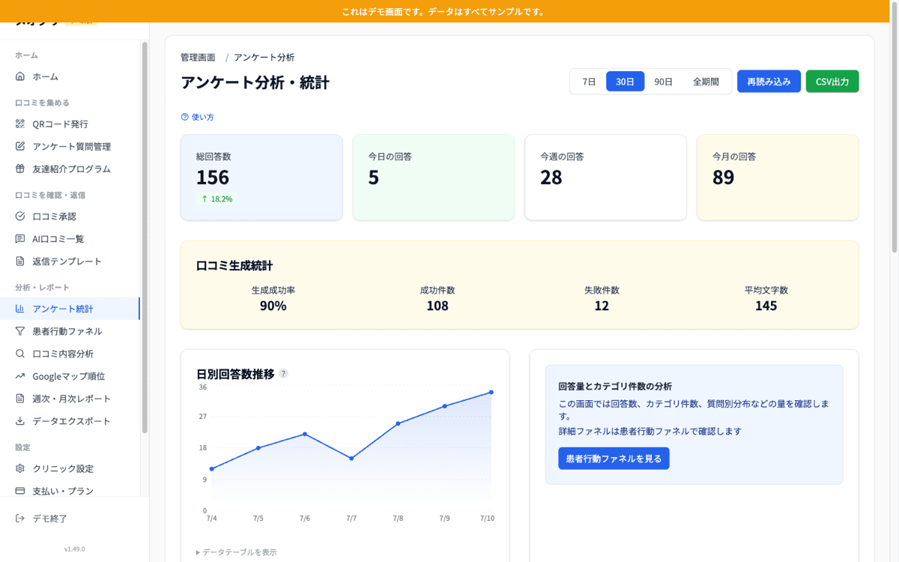Open アンケート質問管理 menu item
The width and height of the screenshot is (899, 562).
click(70, 146)
